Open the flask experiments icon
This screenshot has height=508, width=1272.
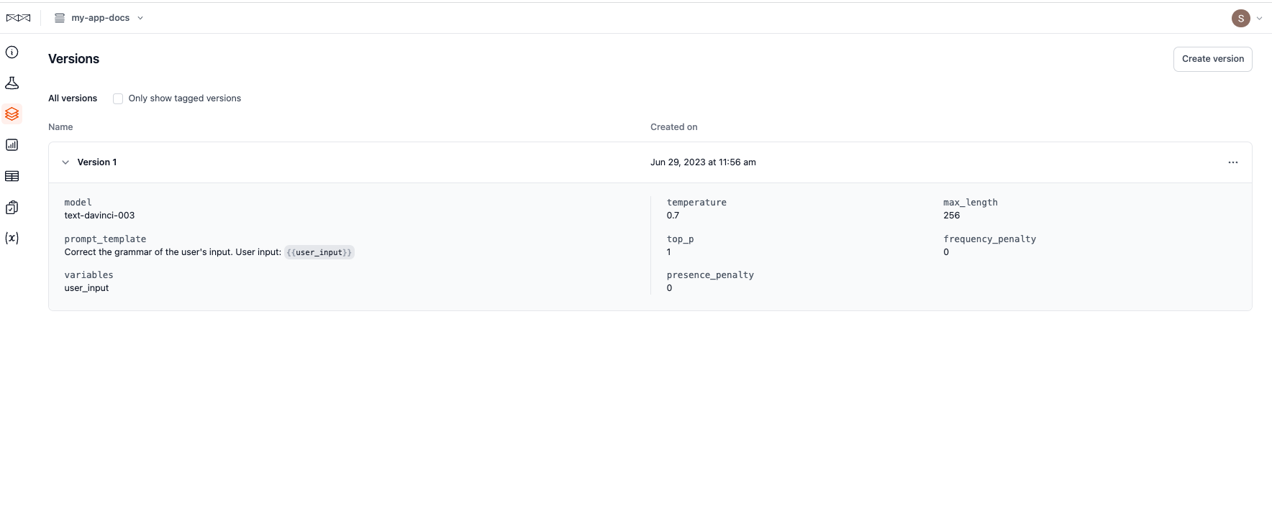[x=12, y=83]
